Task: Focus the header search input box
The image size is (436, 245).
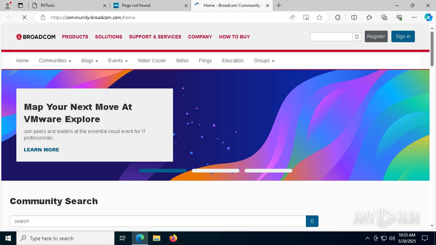Action: pos(331,37)
